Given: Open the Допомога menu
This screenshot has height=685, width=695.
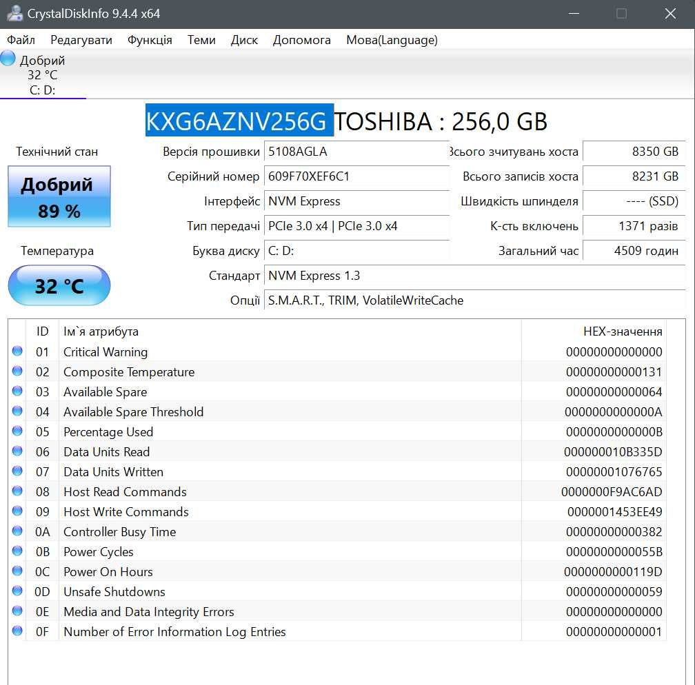Looking at the screenshot, I should click(302, 40).
